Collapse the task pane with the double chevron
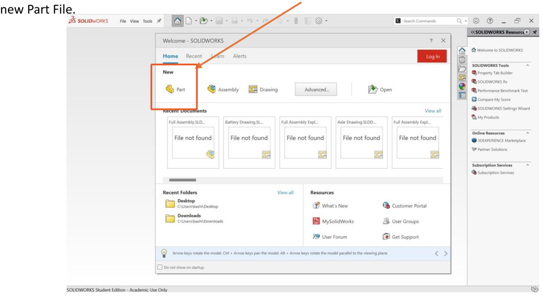This screenshot has height=300, width=543. click(472, 32)
